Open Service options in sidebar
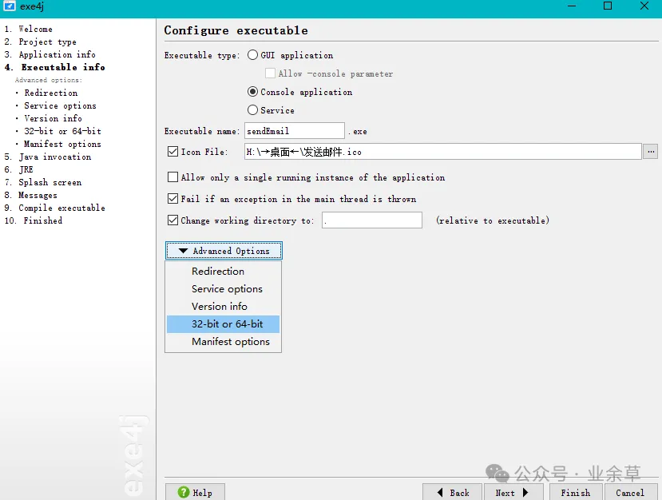This screenshot has height=500, width=662. click(x=60, y=105)
